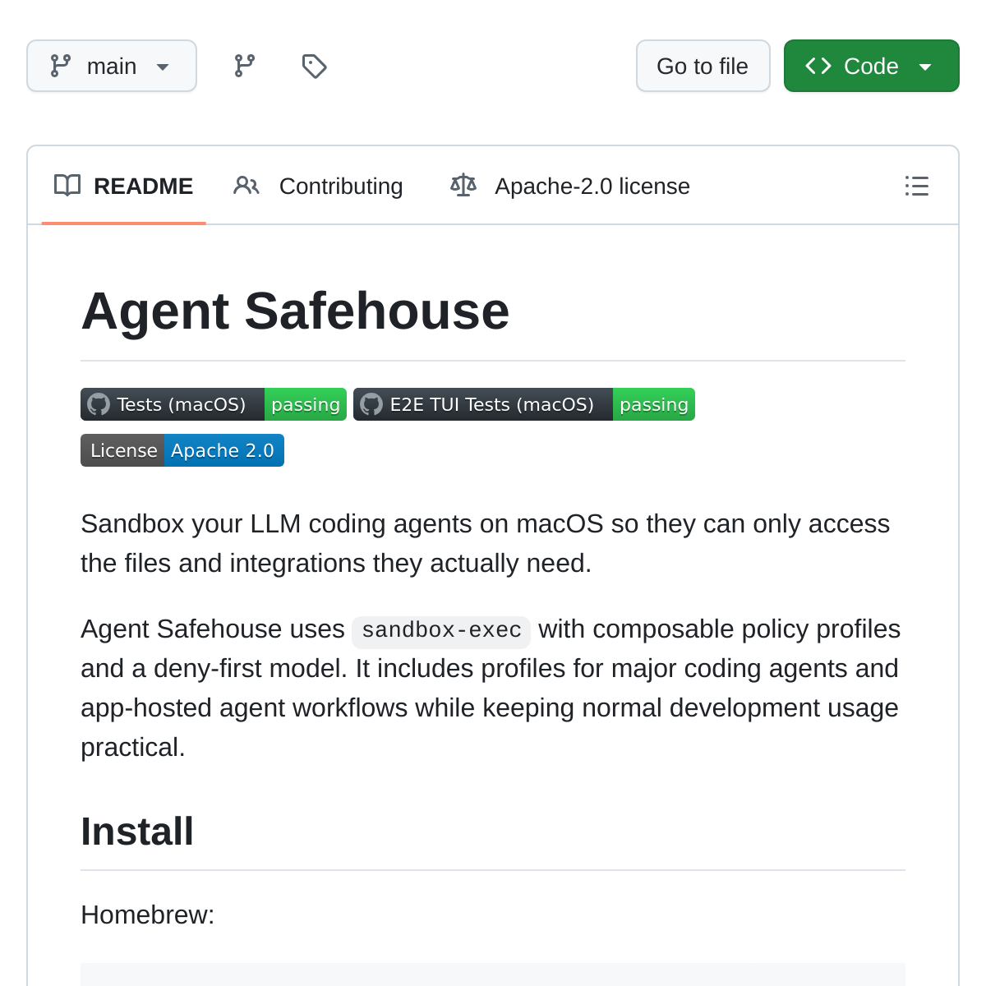This screenshot has height=986, width=986.
Task: Click the Agent Safehouse heading link
Action: [x=295, y=311]
